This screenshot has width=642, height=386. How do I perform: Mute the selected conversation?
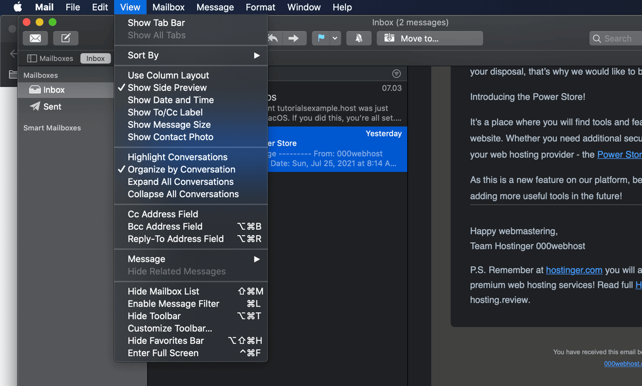click(358, 38)
